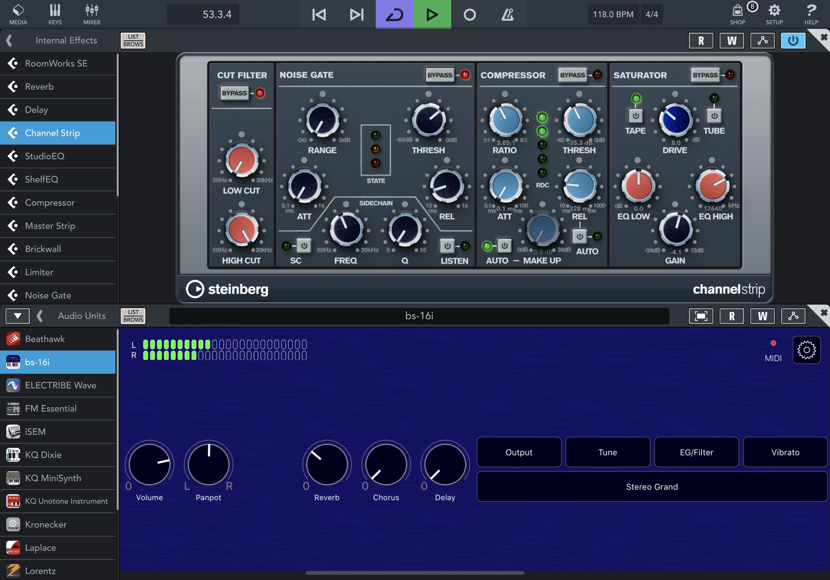Open bs-16i settings gear
Viewport: 830px width, 580px height.
806,350
